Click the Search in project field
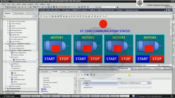Image resolution: width=175 pixels, height=98 pixels. pos(108,7)
